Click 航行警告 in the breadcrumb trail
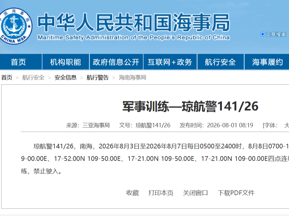The width and height of the screenshot is (289, 216). (97, 77)
